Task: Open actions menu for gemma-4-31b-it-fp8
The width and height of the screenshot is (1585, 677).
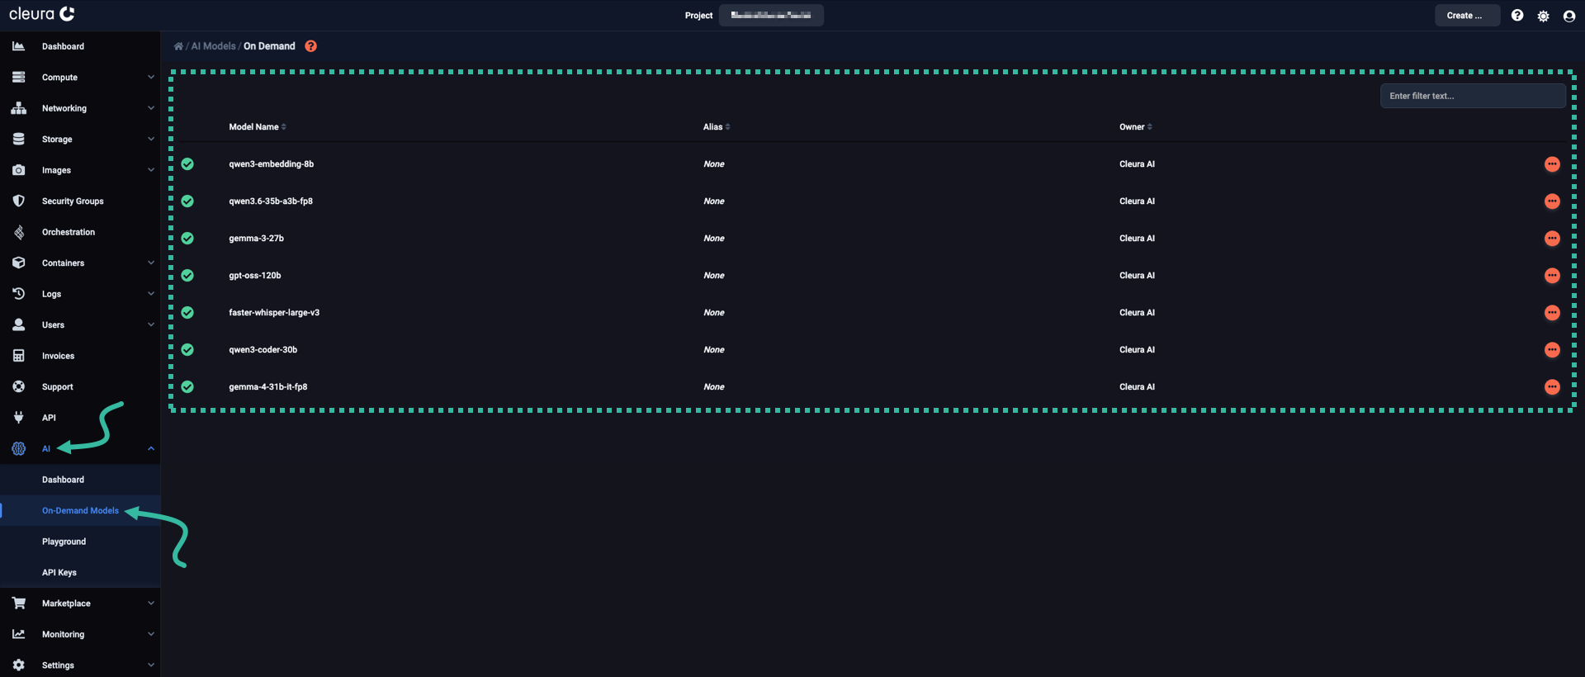Action: pyautogui.click(x=1552, y=387)
